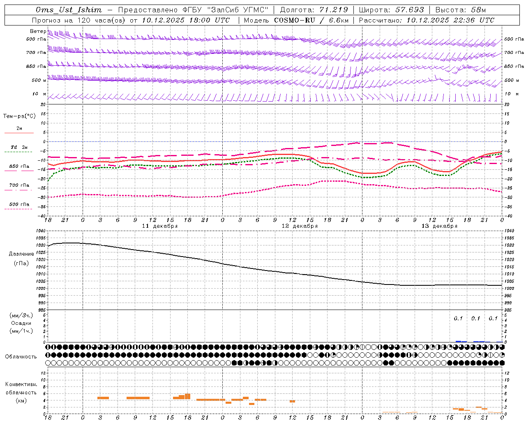This screenshot has width=526, height=421.
Task: Click the 11 декабря date label
Action: point(160,226)
